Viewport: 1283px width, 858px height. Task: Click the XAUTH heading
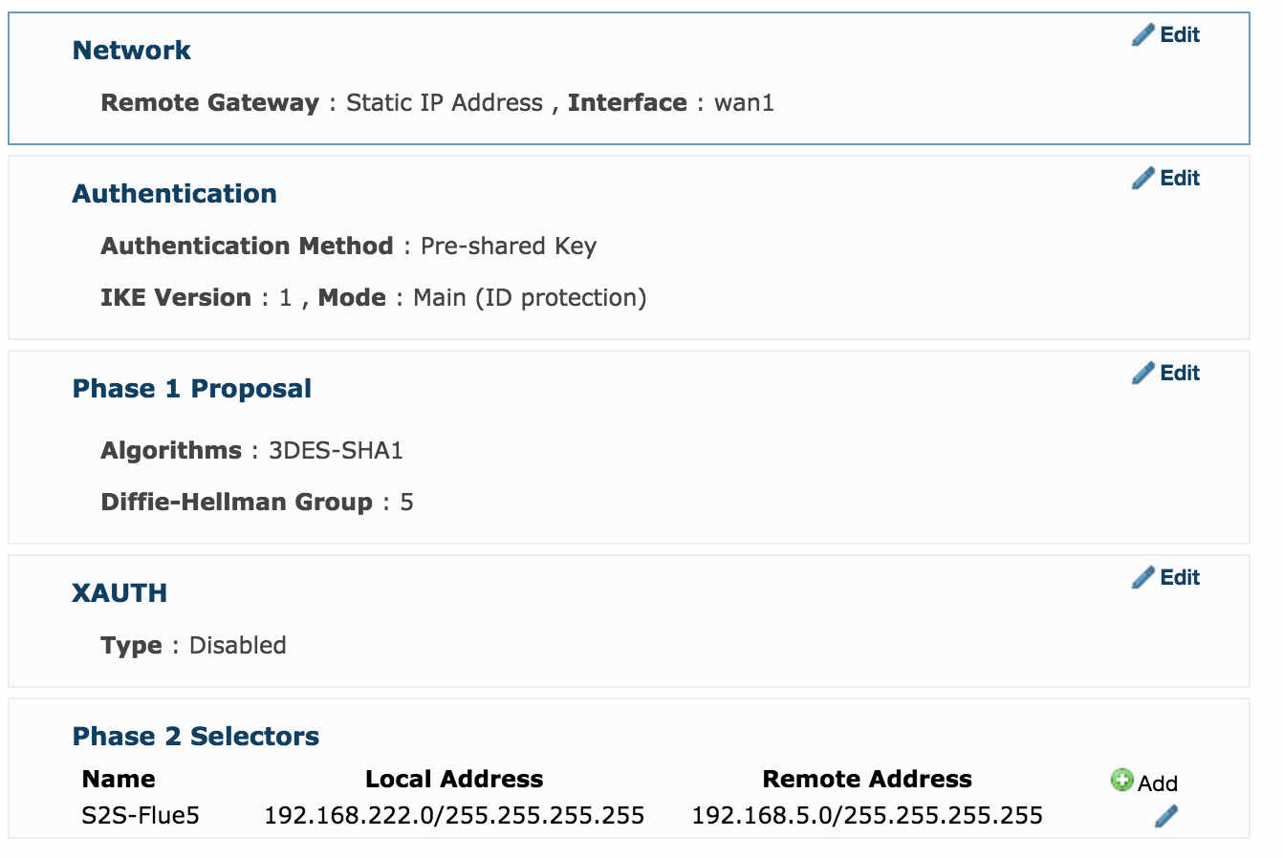click(120, 593)
